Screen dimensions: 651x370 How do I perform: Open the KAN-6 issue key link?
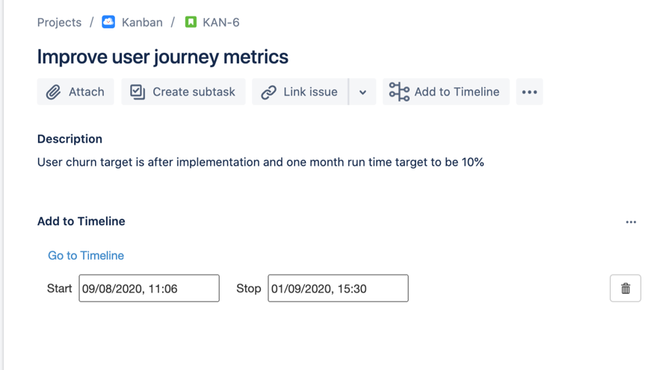pyautogui.click(x=221, y=22)
